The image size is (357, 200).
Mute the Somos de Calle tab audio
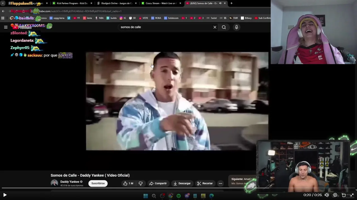pyautogui.click(x=220, y=3)
